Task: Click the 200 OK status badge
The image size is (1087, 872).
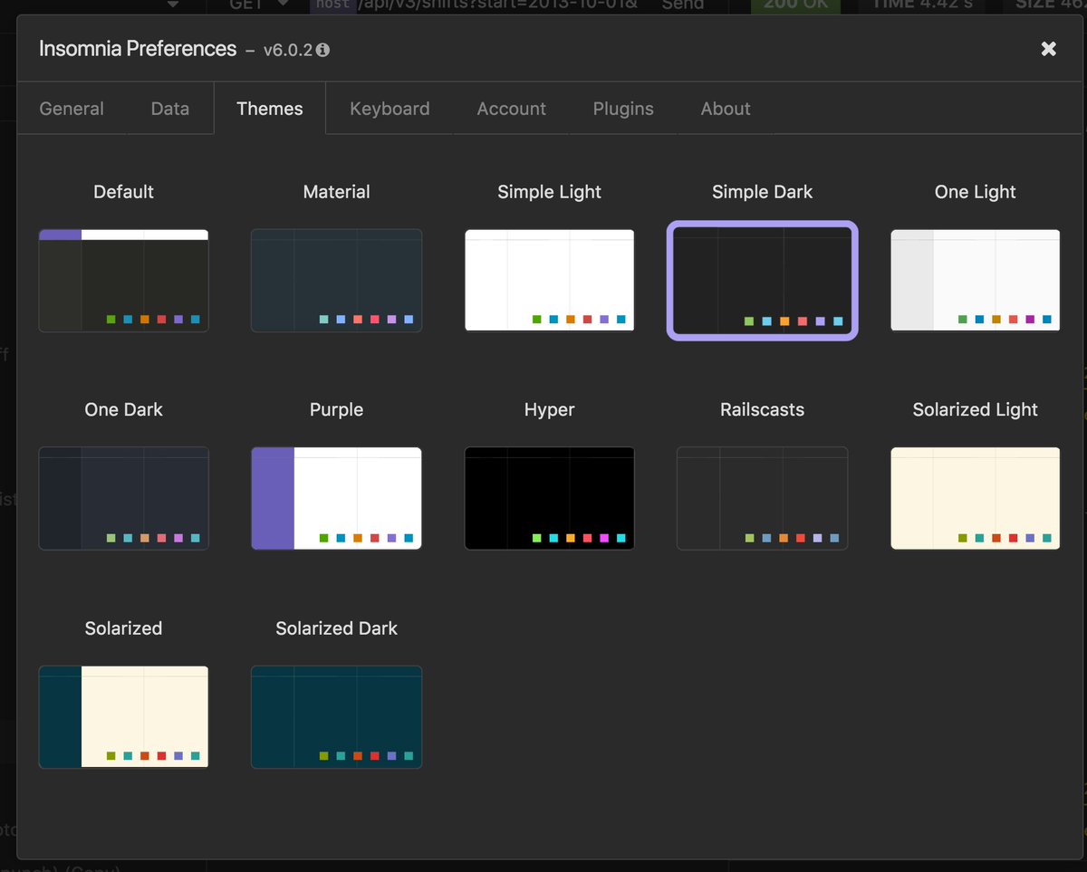Action: click(x=795, y=5)
